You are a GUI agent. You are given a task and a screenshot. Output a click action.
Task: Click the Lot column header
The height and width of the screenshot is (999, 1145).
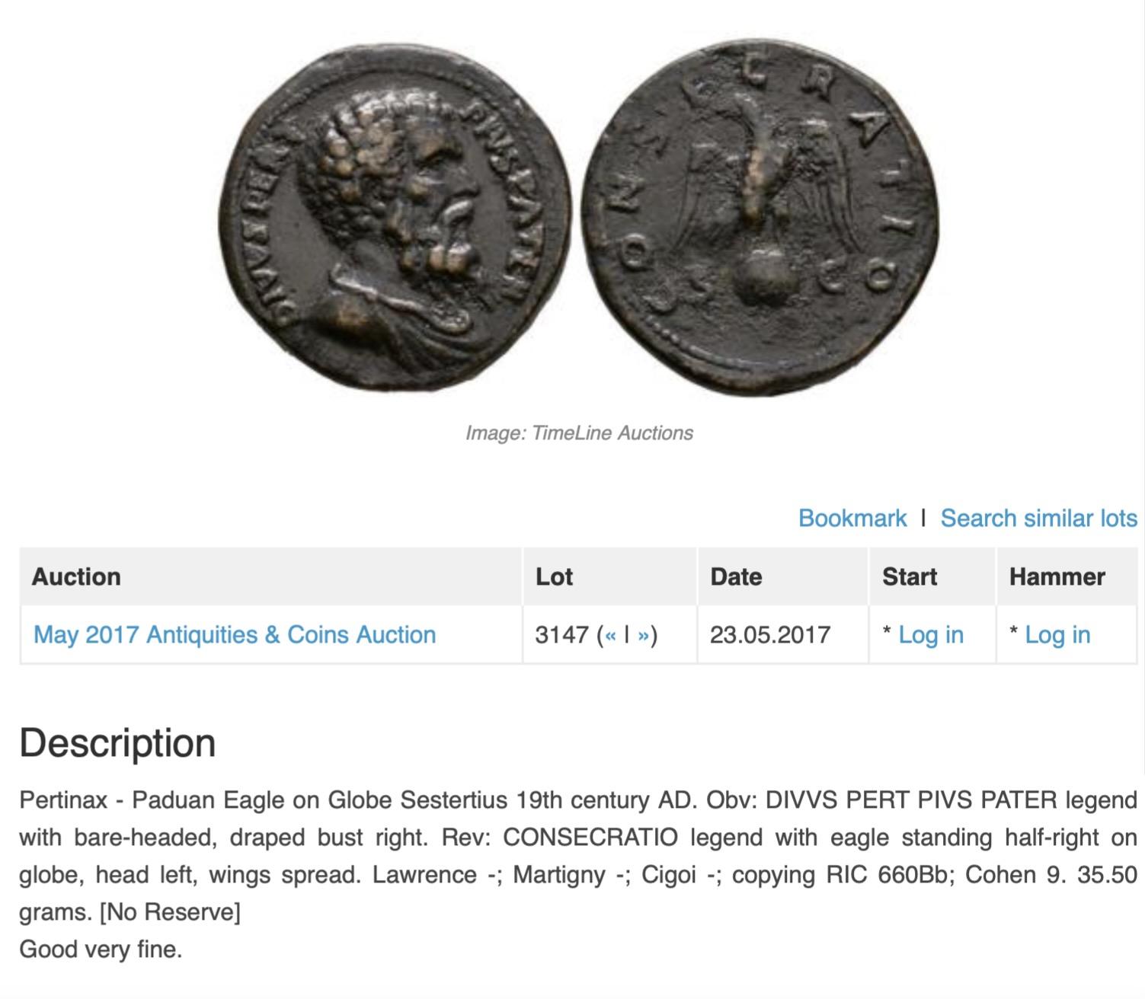pos(554,576)
